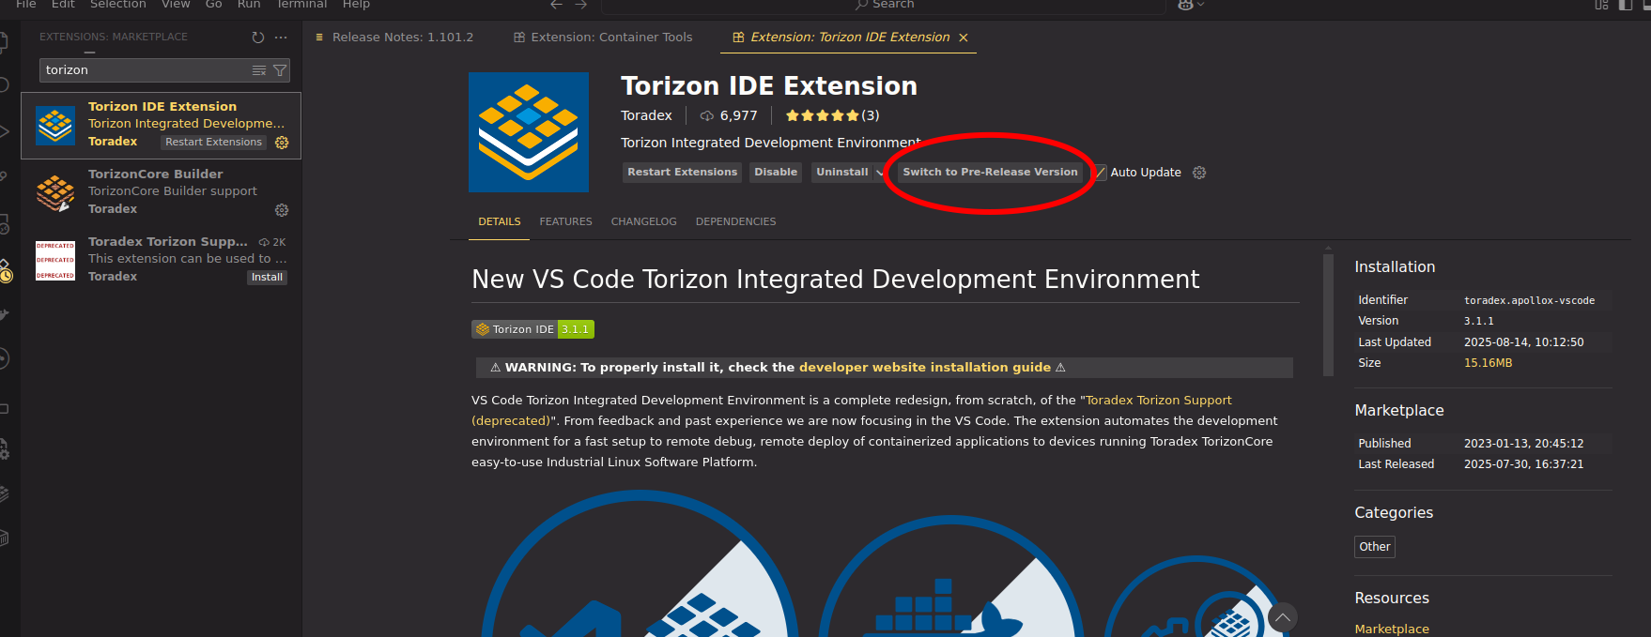Click the install count cloud icon
The image size is (1651, 637).
[x=707, y=116]
